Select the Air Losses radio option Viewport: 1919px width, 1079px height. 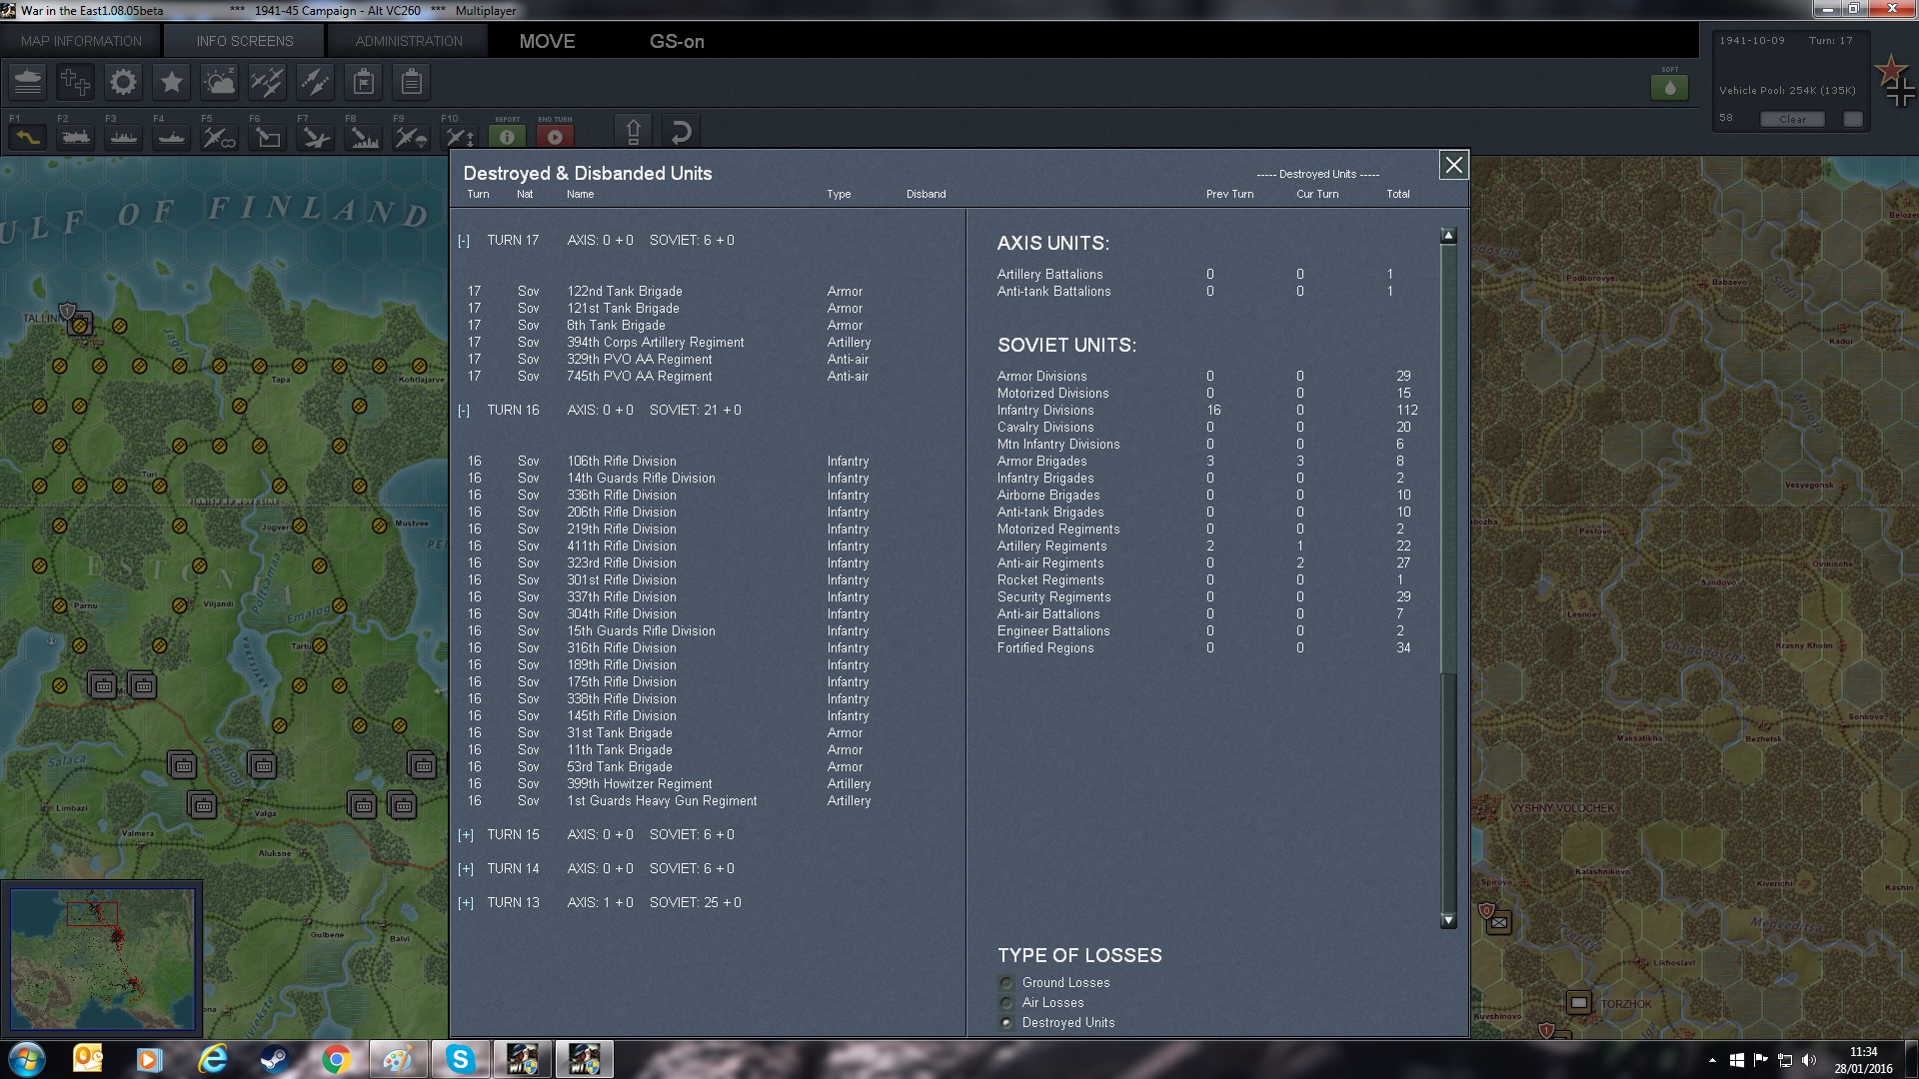[1006, 1003]
